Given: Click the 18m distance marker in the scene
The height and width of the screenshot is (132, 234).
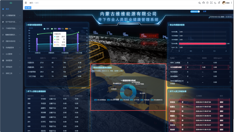Looking at the screenshot, I should point(96,32).
